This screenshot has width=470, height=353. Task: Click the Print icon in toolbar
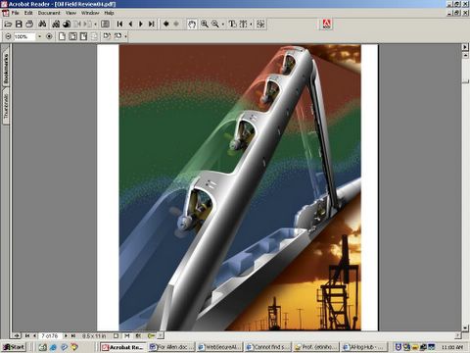[x=29, y=24]
